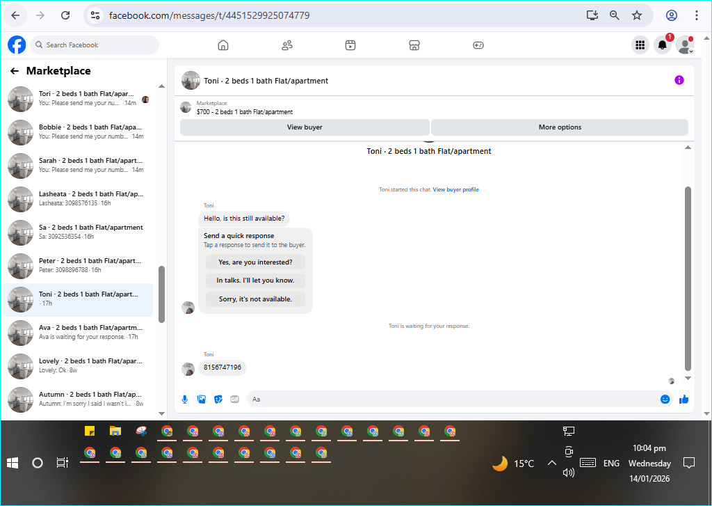The image size is (712, 506).
Task: Open Sticky Notes from the taskbar
Action: point(90,431)
